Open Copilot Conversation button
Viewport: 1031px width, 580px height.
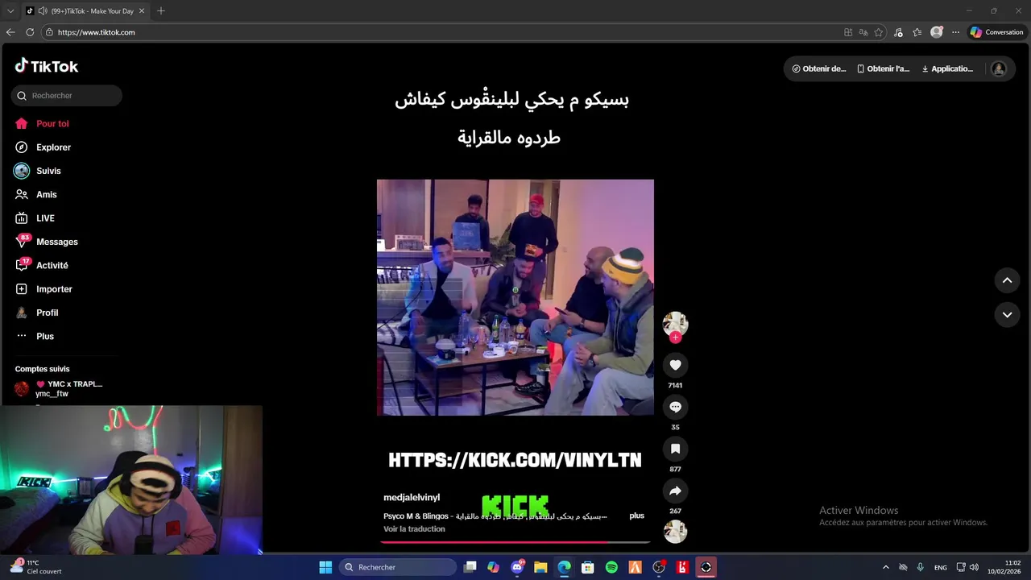coord(997,32)
